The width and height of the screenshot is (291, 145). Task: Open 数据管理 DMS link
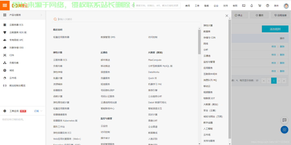tap(108, 37)
